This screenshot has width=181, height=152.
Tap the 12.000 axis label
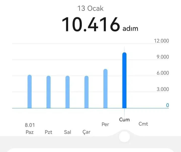[161, 41]
